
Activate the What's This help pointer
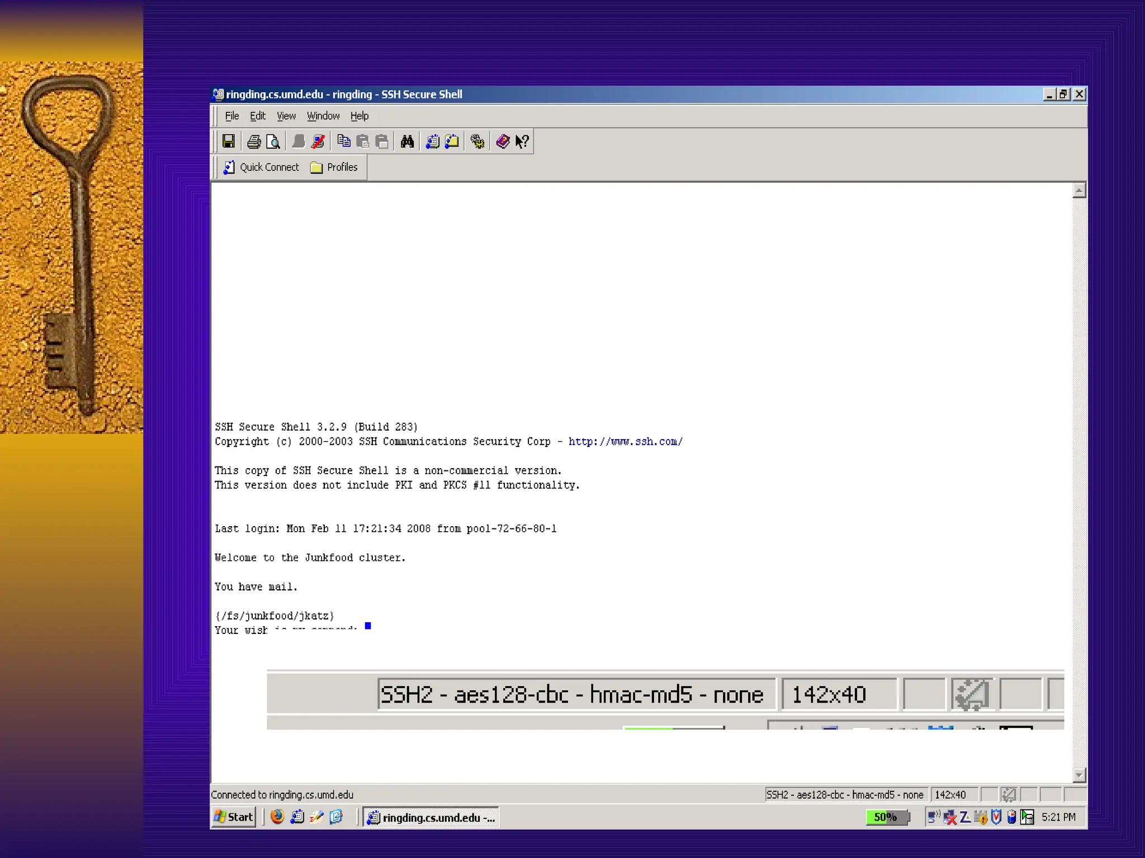tap(522, 141)
